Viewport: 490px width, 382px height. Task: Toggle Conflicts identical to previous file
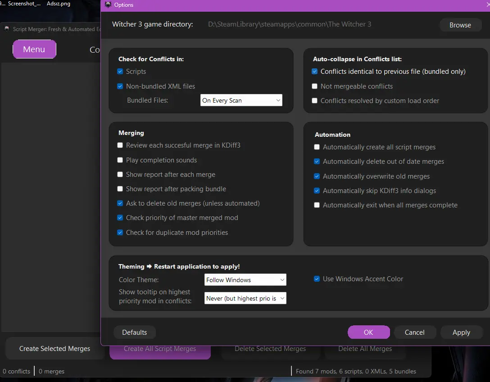point(315,72)
